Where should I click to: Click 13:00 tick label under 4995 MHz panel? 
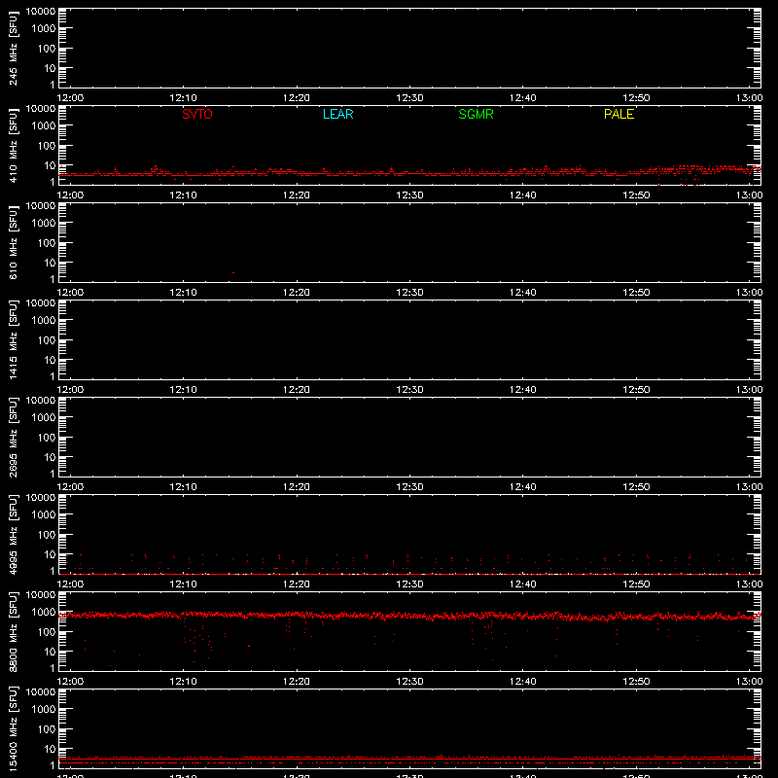[749, 584]
